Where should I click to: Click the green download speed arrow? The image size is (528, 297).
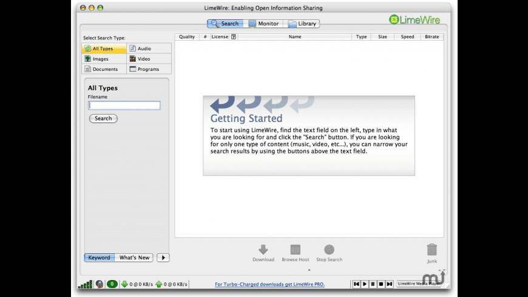pos(124,284)
